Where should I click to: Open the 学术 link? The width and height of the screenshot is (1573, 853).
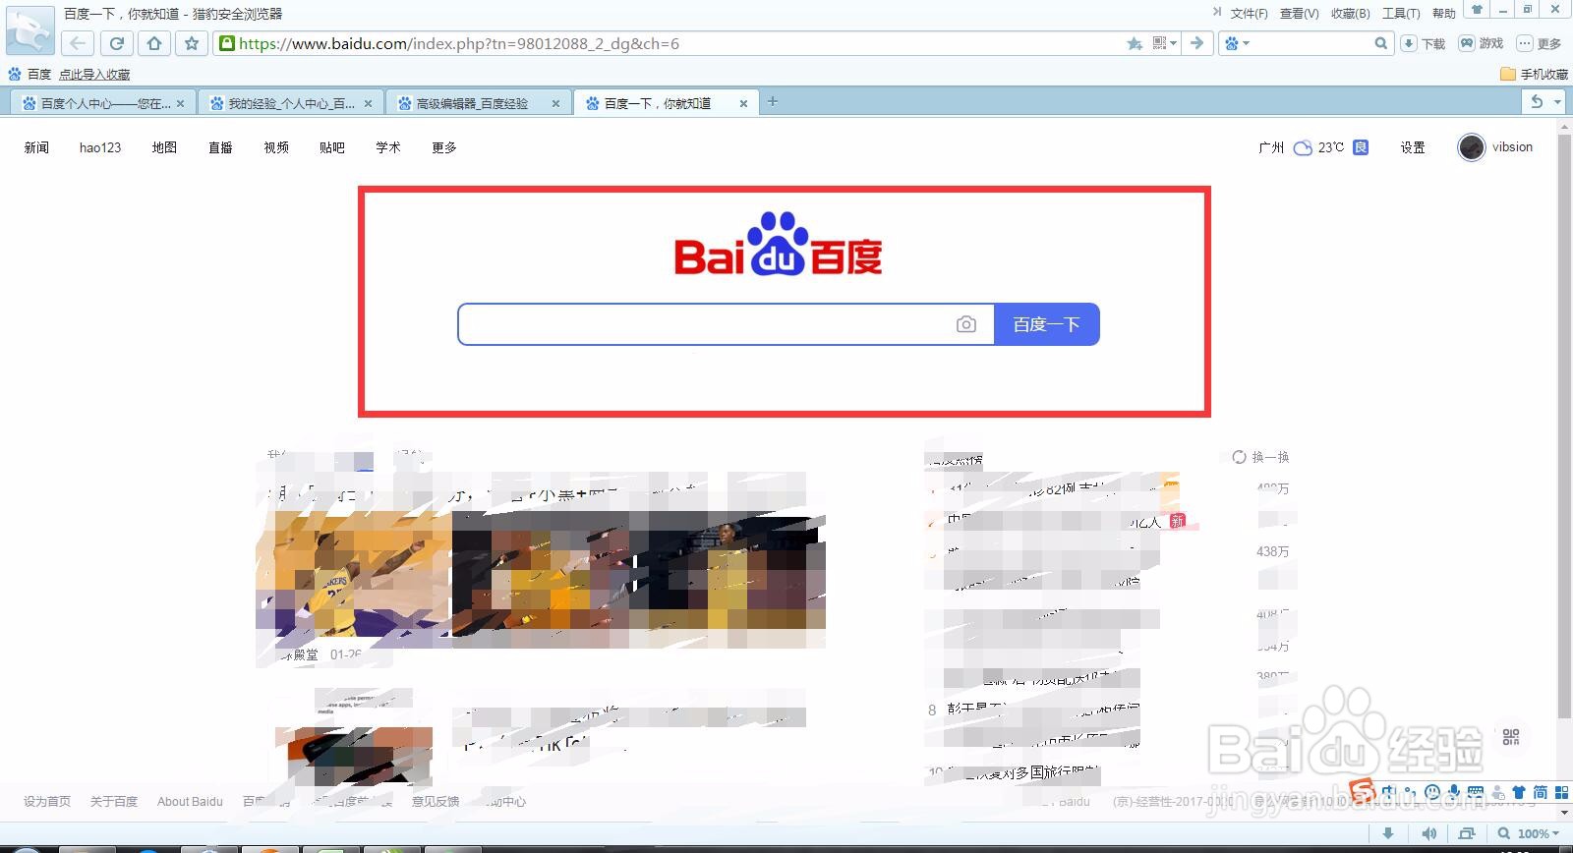click(388, 147)
